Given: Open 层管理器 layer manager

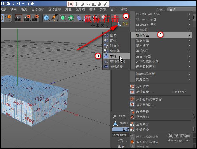Looking at the screenshot, I should tap(161, 92).
